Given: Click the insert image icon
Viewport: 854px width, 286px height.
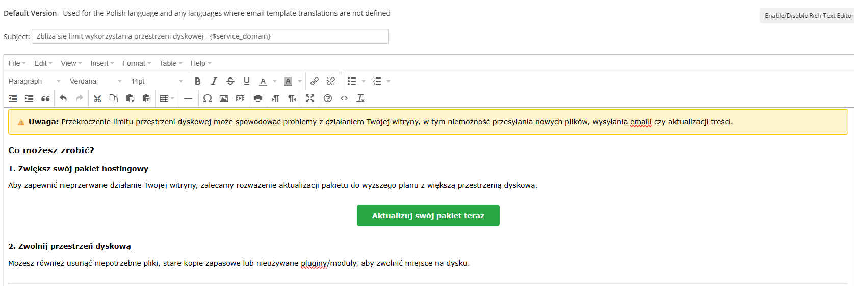Looking at the screenshot, I should pos(224,98).
